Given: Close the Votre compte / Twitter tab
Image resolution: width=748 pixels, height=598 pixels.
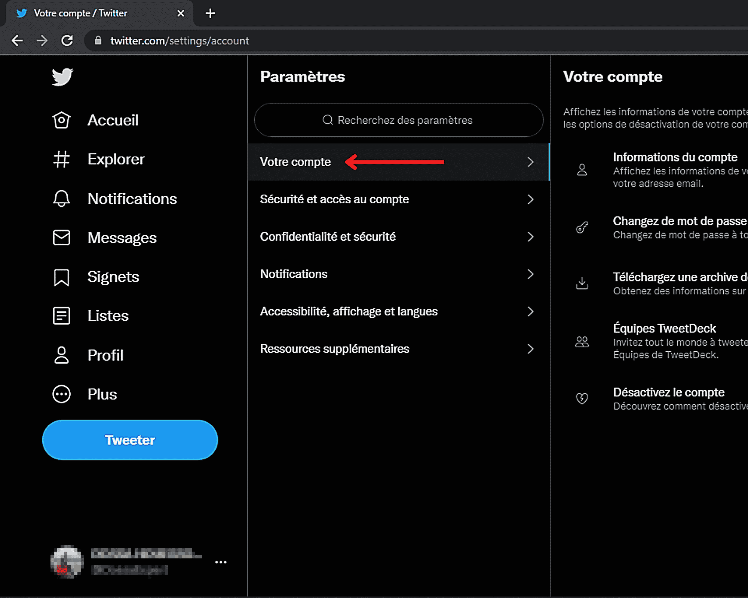Looking at the screenshot, I should coord(181,13).
